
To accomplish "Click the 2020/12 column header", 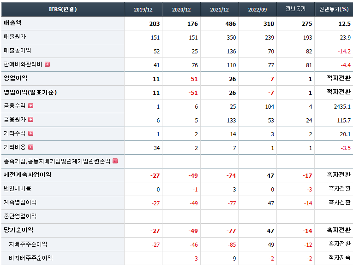I will [181, 10].
